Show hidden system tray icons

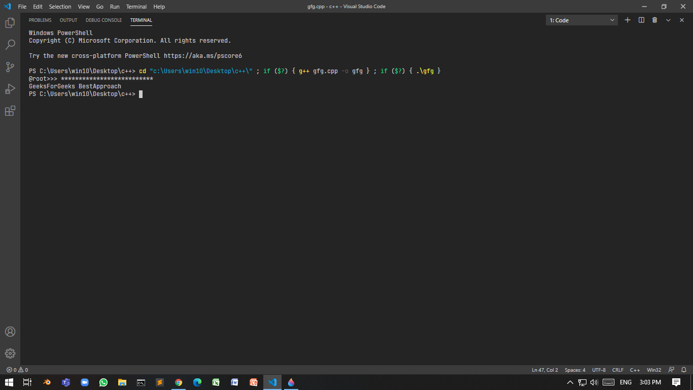[570, 382]
